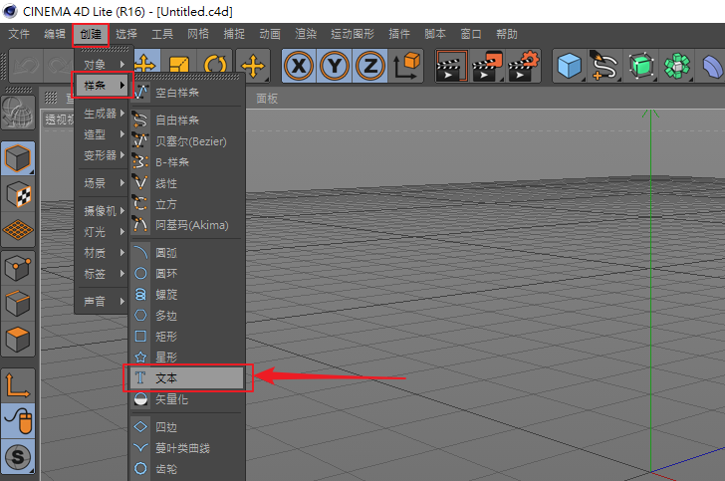Render to picture viewer icon
The height and width of the screenshot is (481, 725).
(487, 66)
